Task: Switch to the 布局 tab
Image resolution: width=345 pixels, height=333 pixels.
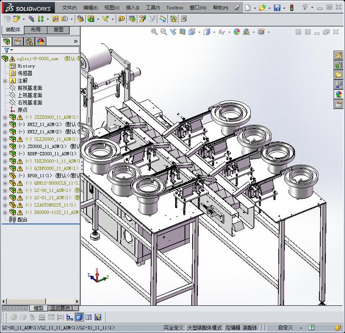Action: pyautogui.click(x=35, y=30)
